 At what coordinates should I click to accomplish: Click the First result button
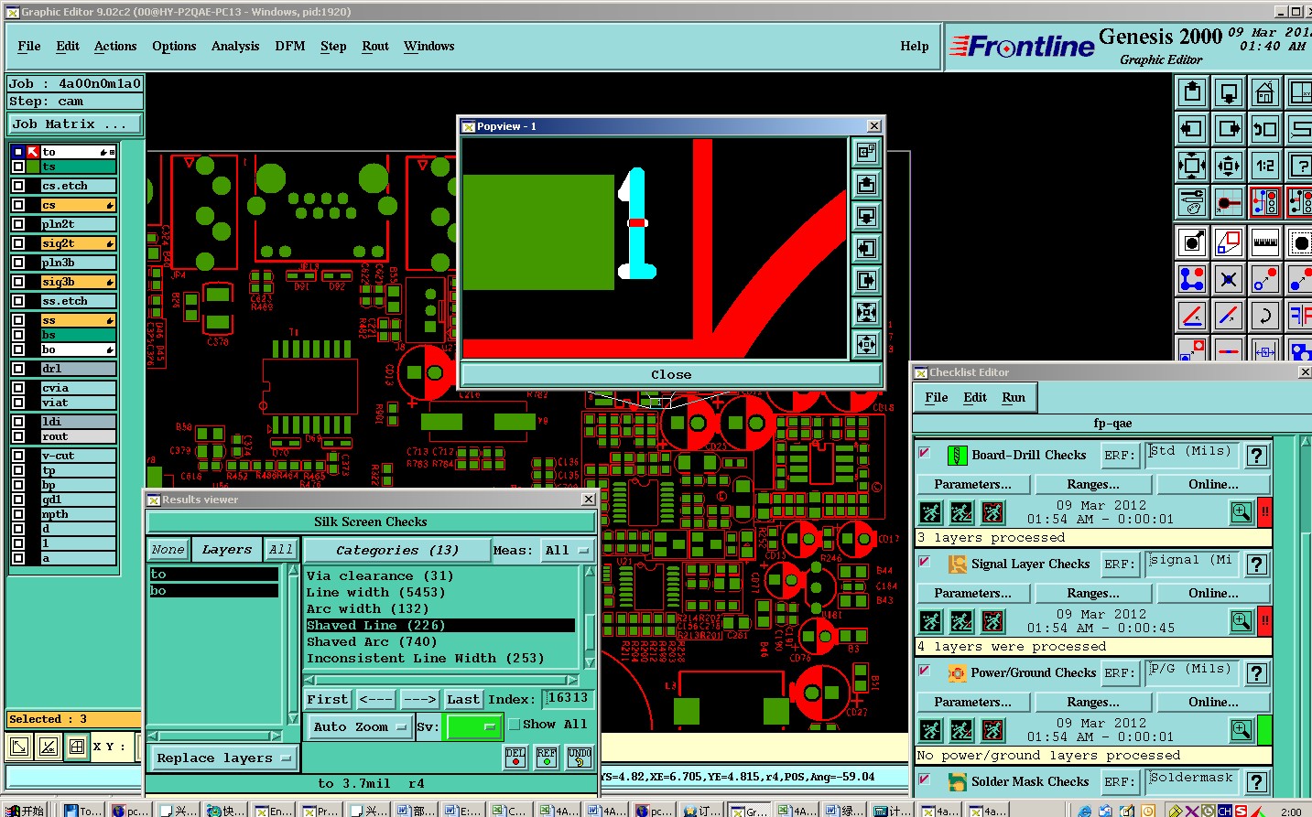pyautogui.click(x=328, y=699)
